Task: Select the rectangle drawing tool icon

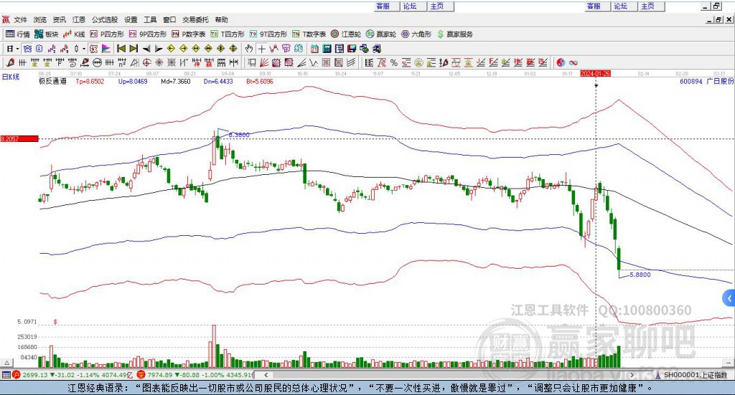Action: pyautogui.click(x=251, y=62)
